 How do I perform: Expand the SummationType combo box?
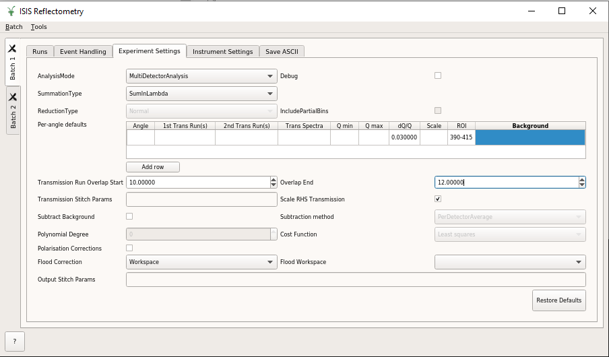pos(201,94)
